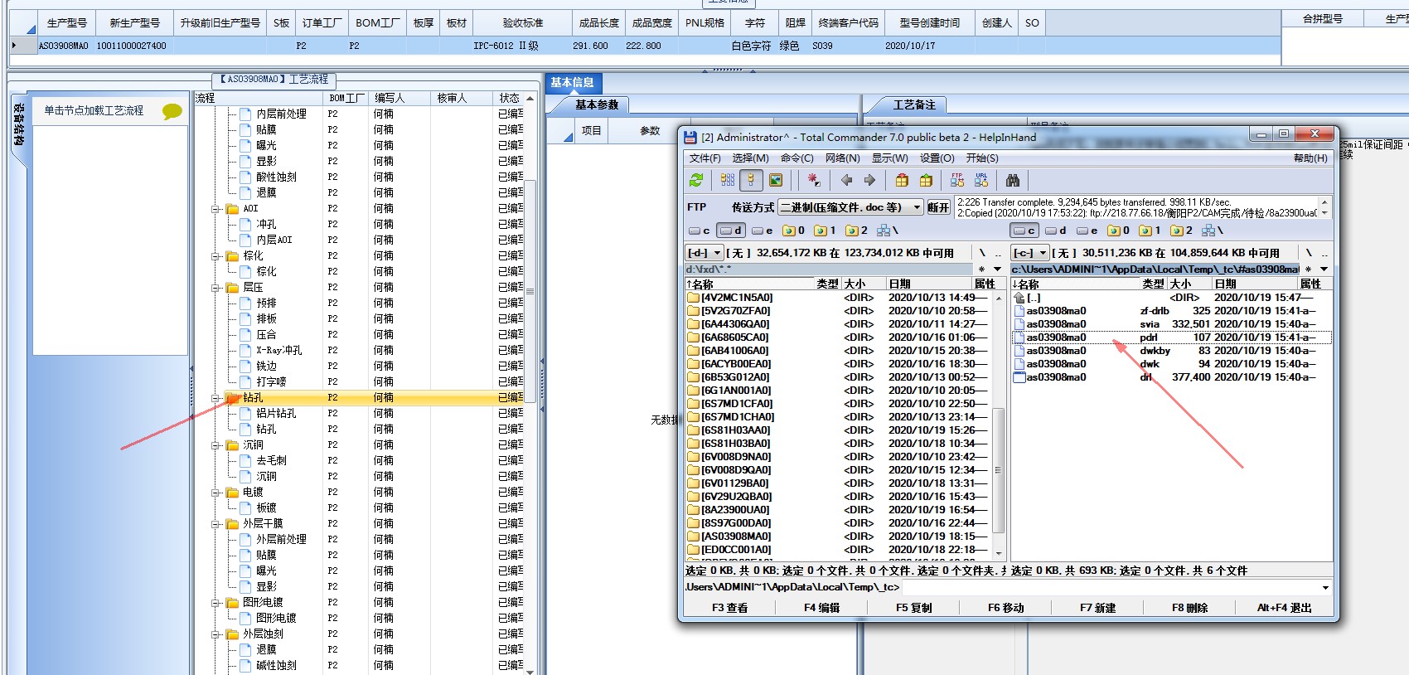Switch to the 工艺备注 tab
This screenshot has height=675, width=1409.
(x=913, y=104)
